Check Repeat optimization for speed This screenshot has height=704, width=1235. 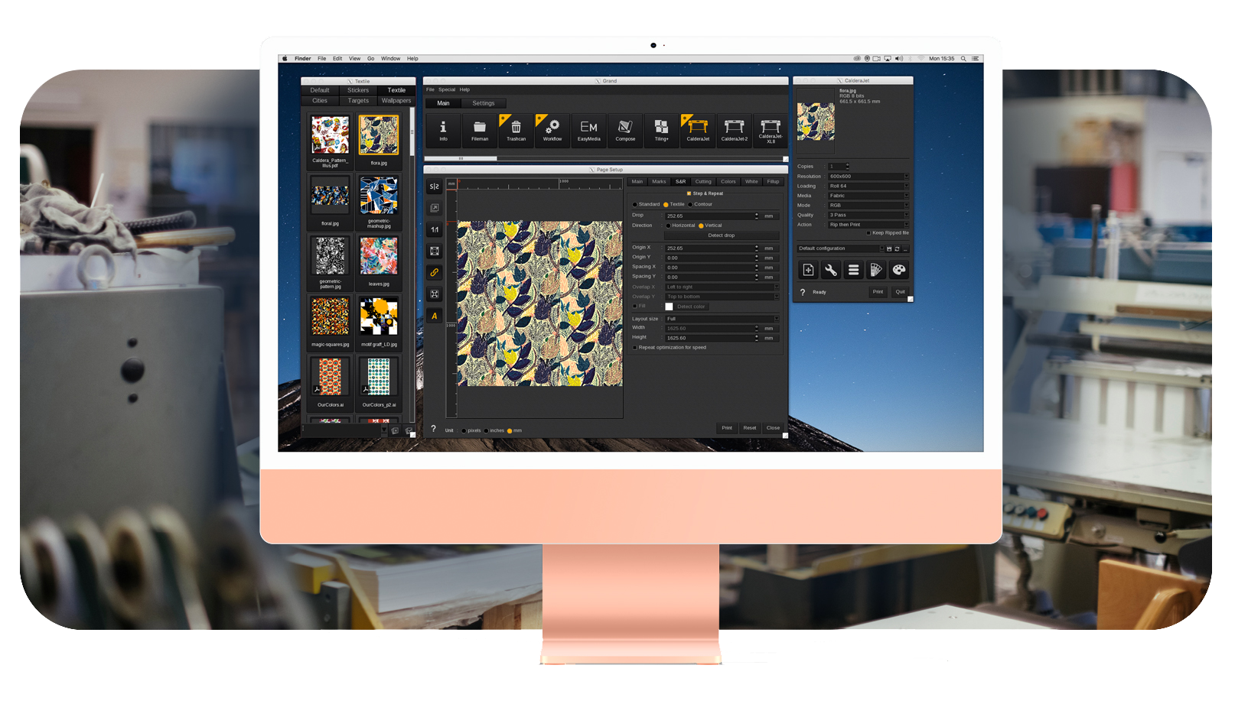coord(634,347)
